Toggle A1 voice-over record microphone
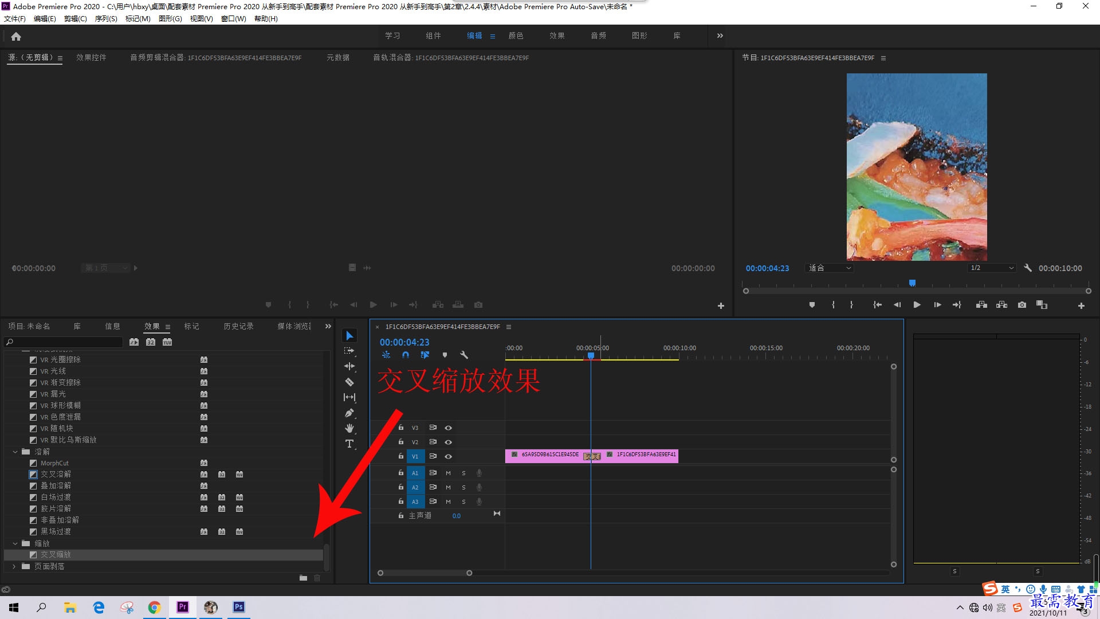 tap(479, 473)
